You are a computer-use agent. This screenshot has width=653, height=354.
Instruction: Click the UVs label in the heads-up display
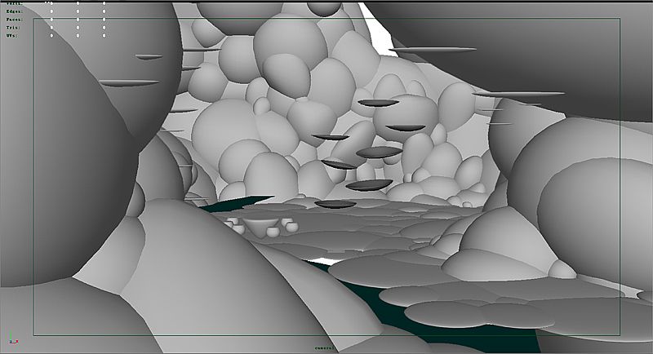[x=12, y=36]
